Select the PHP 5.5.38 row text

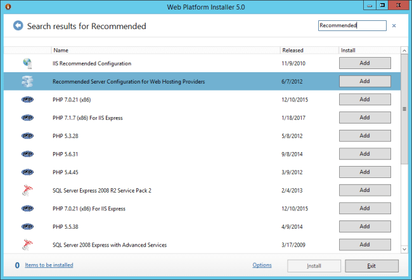[65, 226]
